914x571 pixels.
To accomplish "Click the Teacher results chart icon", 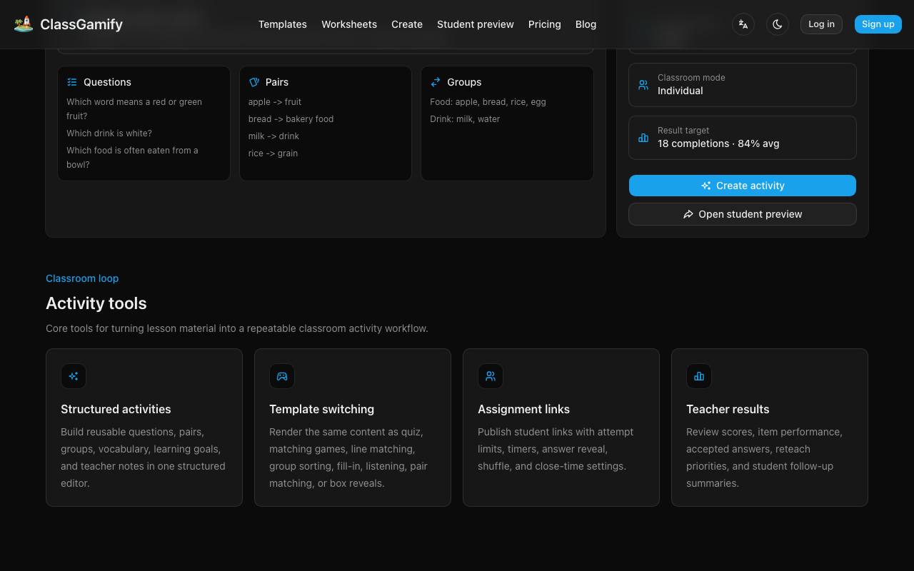I will [699, 376].
